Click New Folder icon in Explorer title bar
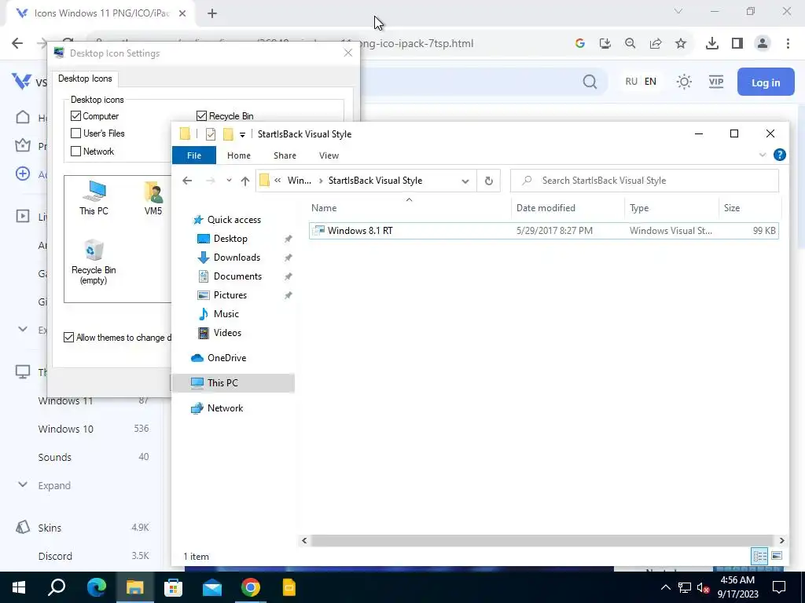This screenshot has height=603, width=805. click(228, 134)
